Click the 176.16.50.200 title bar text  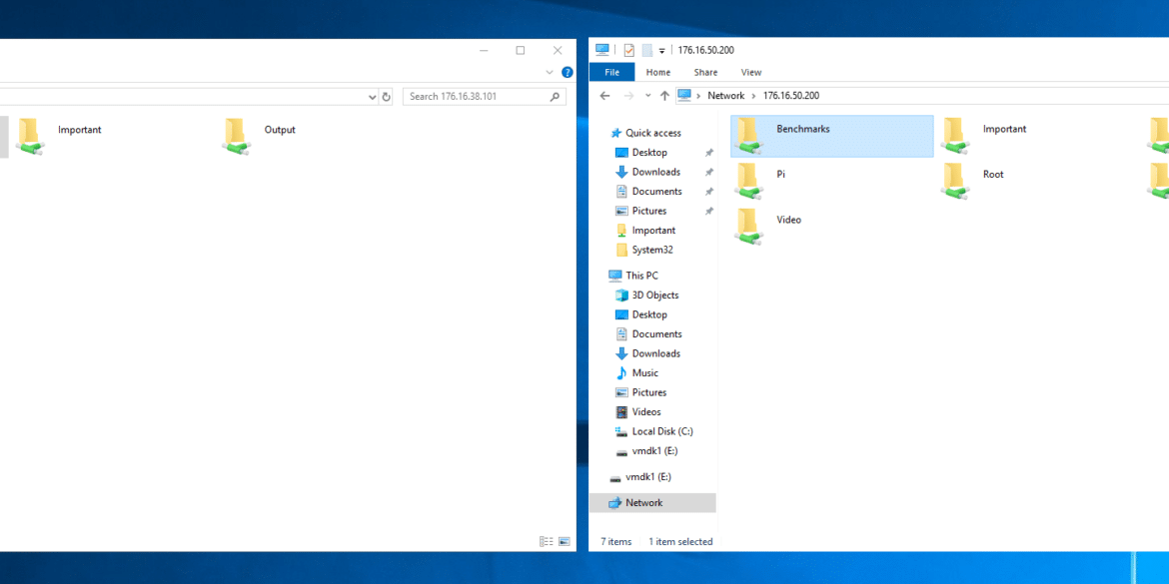(706, 50)
